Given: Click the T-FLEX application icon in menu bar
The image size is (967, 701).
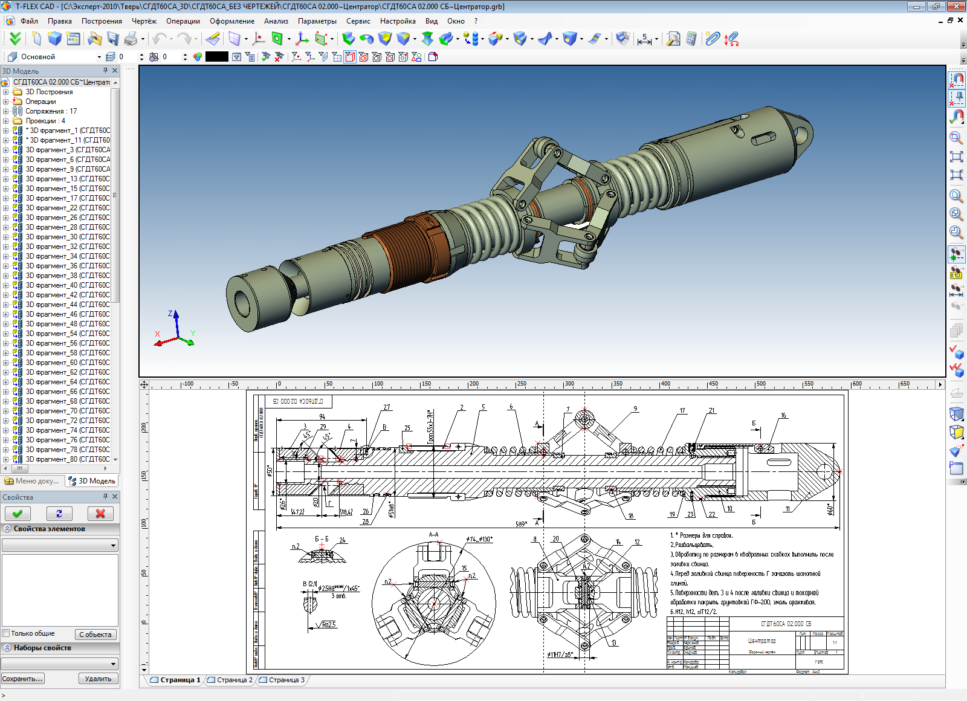Looking at the screenshot, I should (x=10, y=21).
